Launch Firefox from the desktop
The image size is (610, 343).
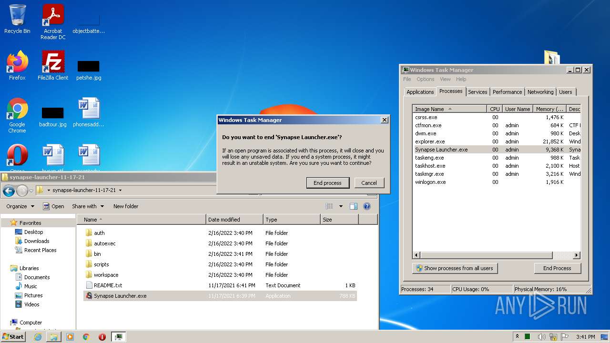pyautogui.click(x=17, y=65)
